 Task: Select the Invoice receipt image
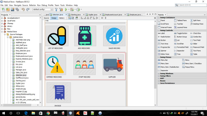[x=59, y=93]
